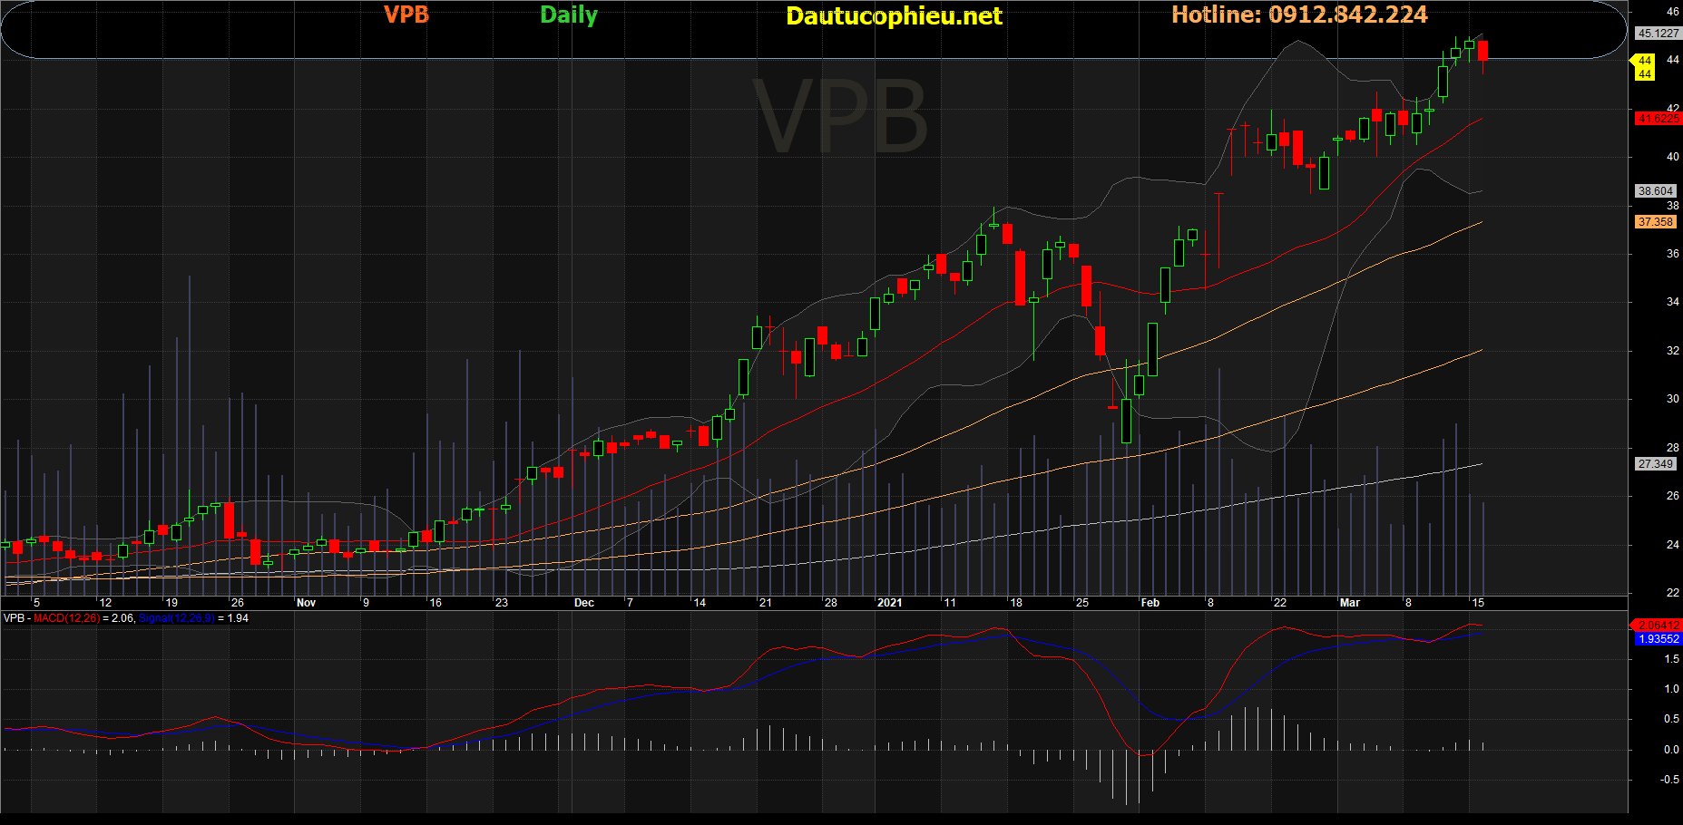
Task: Jump to the 2021 marker on date axis
Action: 890,603
